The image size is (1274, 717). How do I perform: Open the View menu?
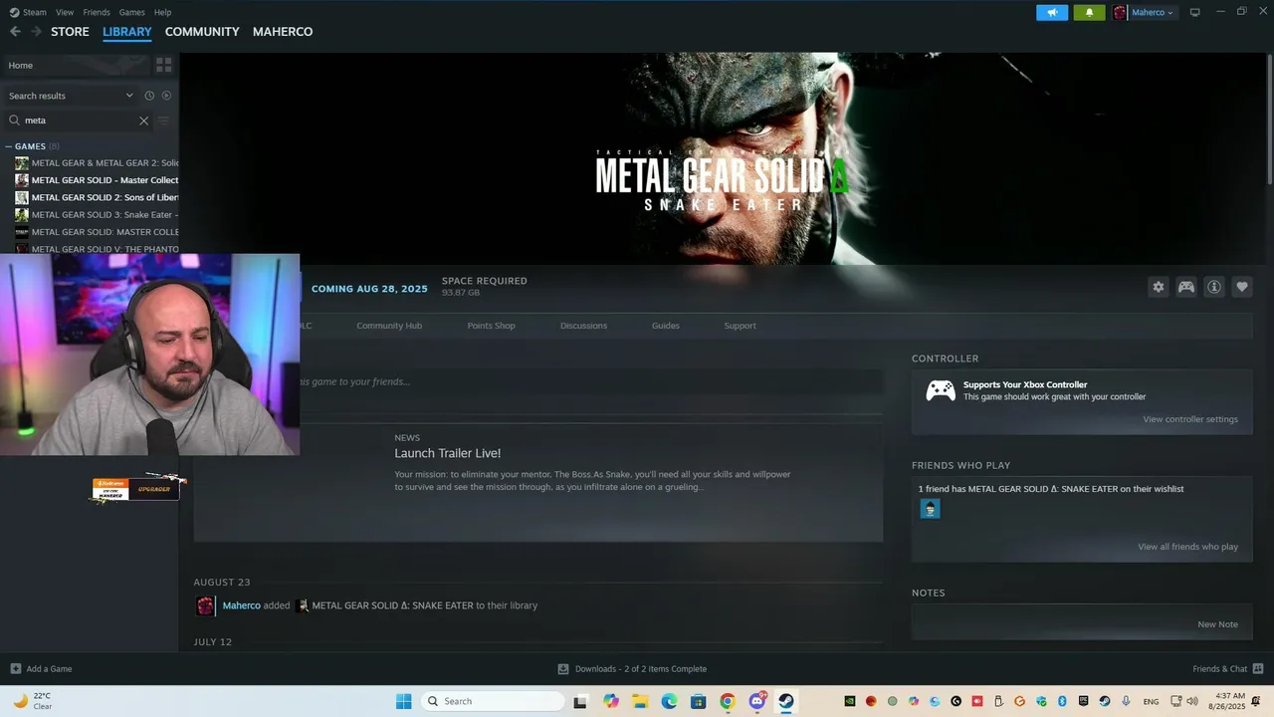pyautogui.click(x=65, y=12)
